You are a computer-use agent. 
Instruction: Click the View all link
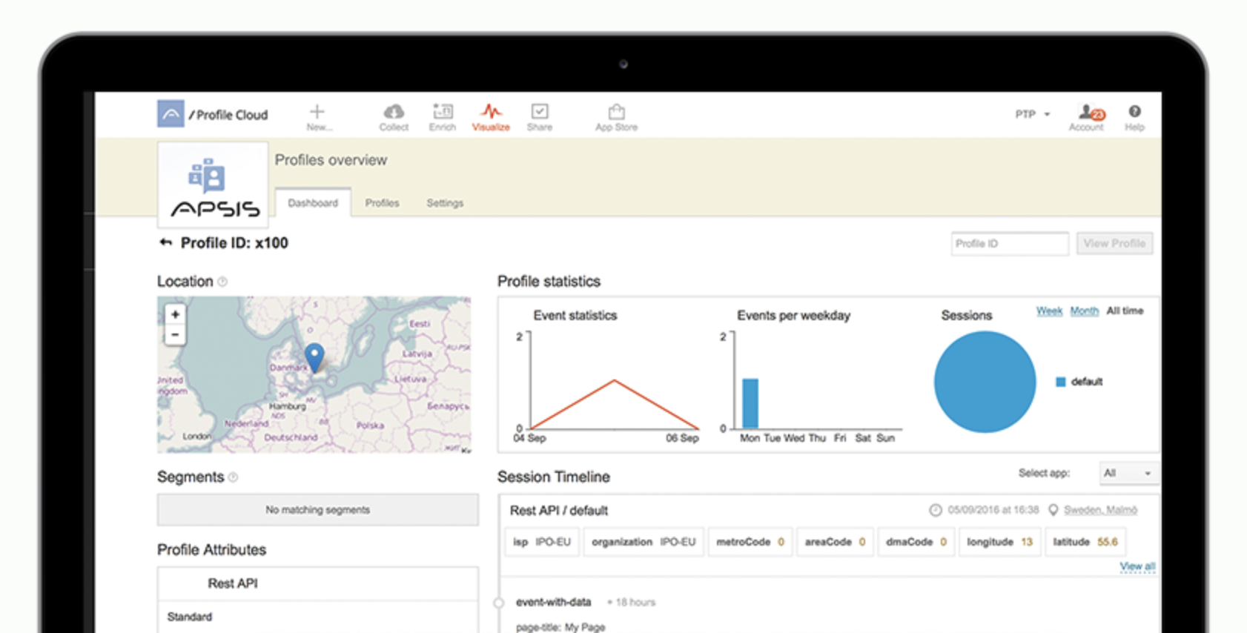1137,566
